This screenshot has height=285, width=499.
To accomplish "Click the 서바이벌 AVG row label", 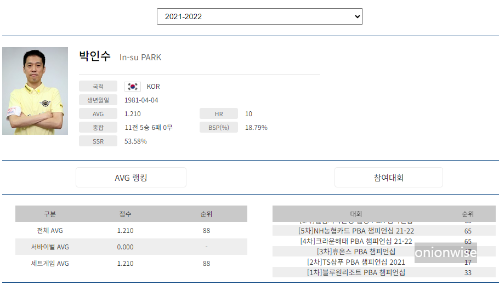I will point(50,247).
